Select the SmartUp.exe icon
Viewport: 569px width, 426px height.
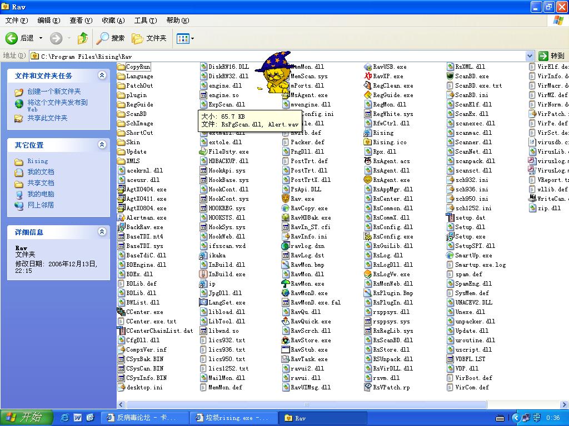(x=450, y=255)
